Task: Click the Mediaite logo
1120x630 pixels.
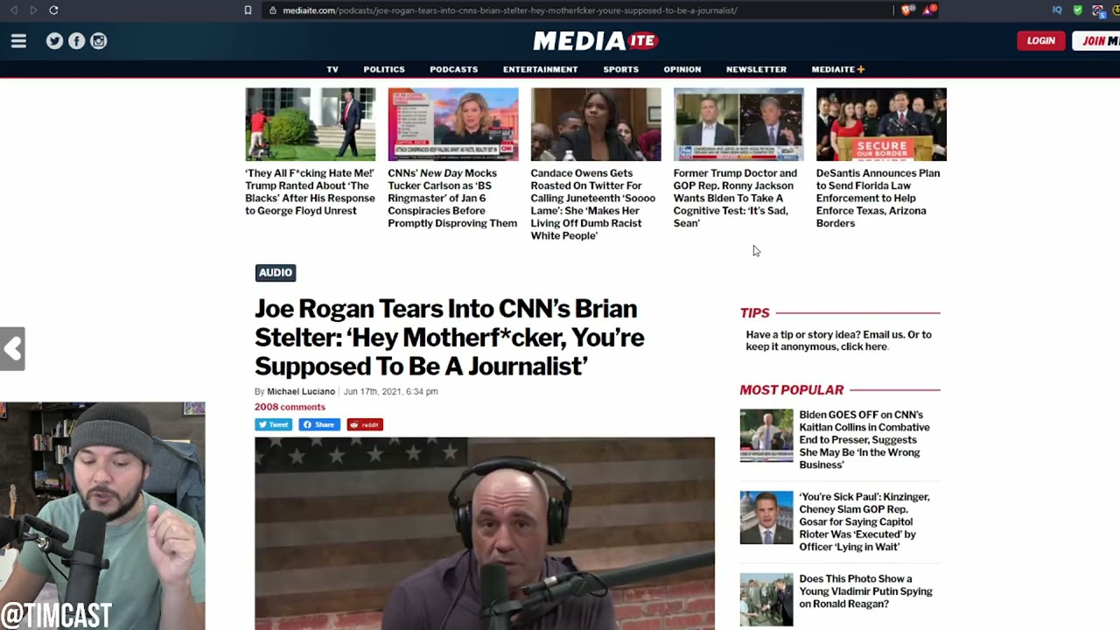Action: [595, 41]
